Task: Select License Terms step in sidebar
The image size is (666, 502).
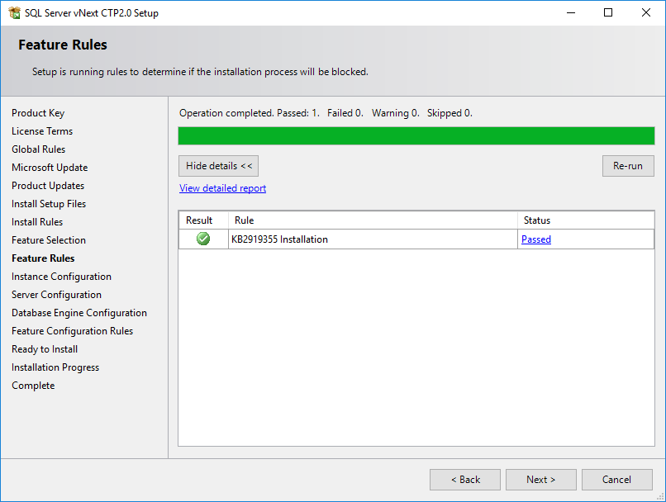Action: point(42,131)
